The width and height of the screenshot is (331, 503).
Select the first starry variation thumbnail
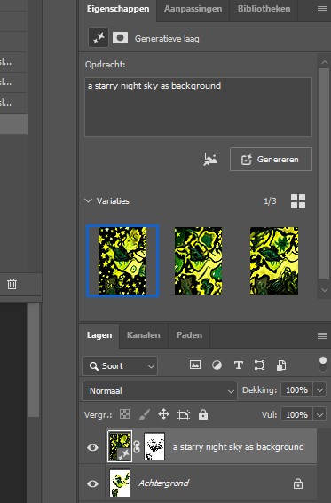click(122, 261)
